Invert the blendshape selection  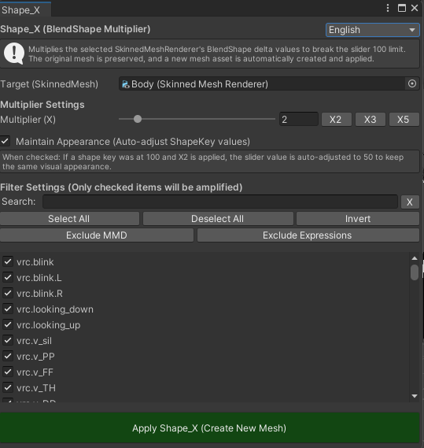(x=358, y=219)
